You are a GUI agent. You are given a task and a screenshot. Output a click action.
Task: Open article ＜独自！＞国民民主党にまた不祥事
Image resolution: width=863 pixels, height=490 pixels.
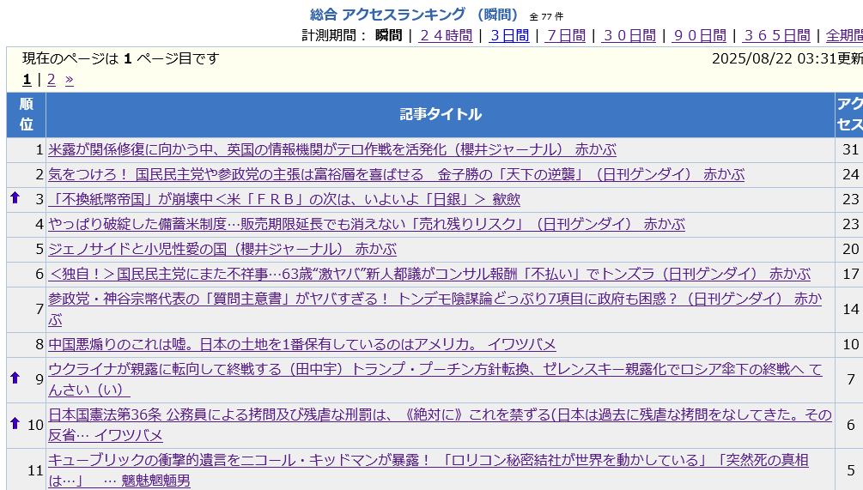click(x=429, y=274)
